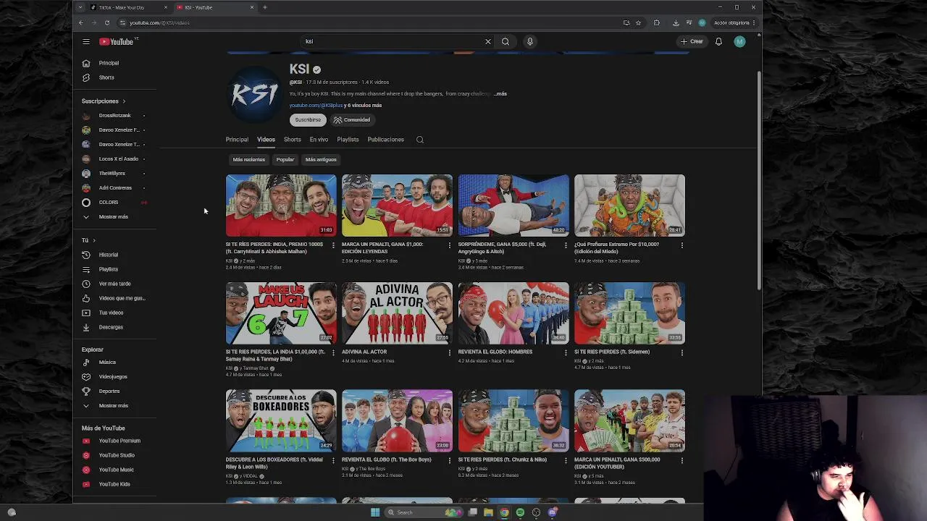Play MARCA UN PENALTI, GANA $1,000 thumbnail

click(397, 206)
